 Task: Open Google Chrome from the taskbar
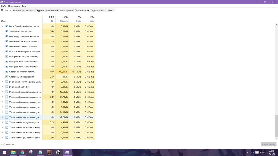[x=22, y=152]
